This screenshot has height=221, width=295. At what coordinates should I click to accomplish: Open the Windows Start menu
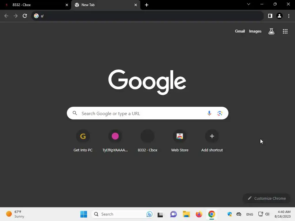click(84, 214)
